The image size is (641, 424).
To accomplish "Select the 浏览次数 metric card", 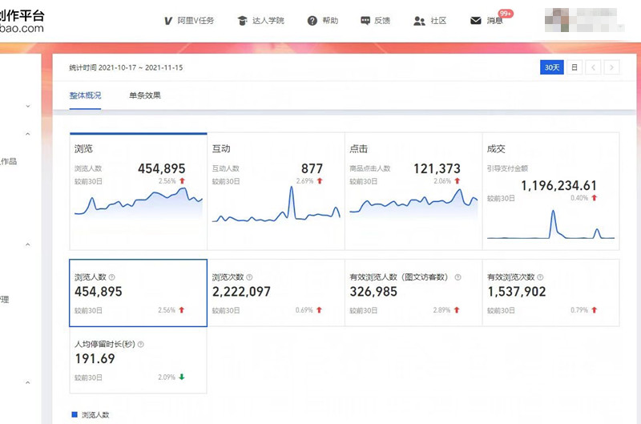I will point(276,293).
